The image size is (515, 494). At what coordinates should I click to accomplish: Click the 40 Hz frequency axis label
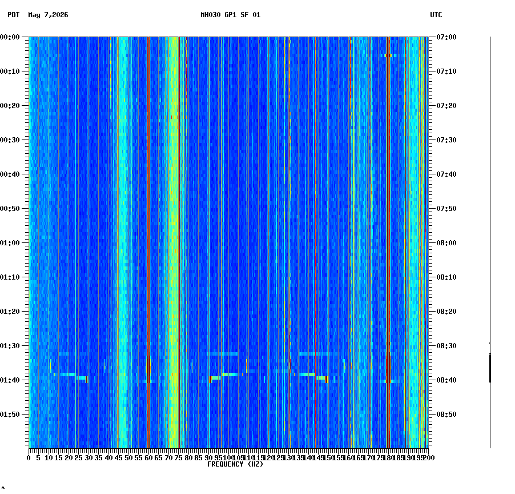pos(108,458)
